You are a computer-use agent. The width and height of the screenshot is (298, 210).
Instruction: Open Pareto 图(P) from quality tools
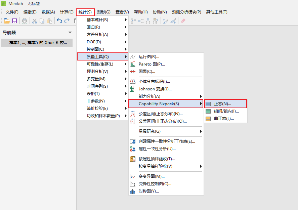point(152,64)
